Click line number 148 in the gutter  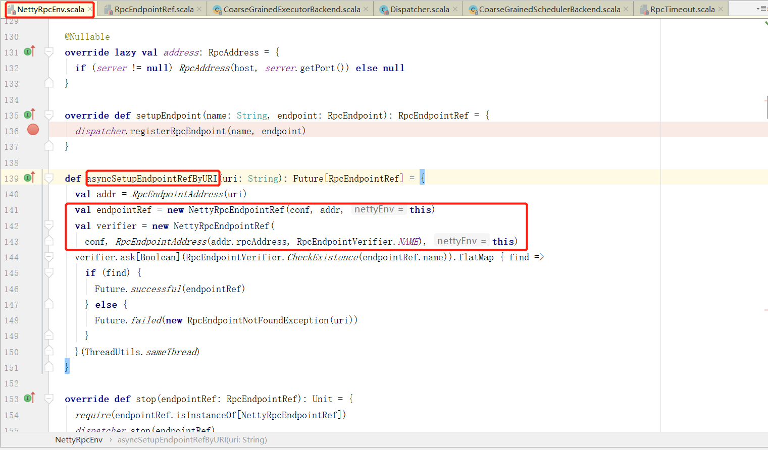[x=11, y=320]
